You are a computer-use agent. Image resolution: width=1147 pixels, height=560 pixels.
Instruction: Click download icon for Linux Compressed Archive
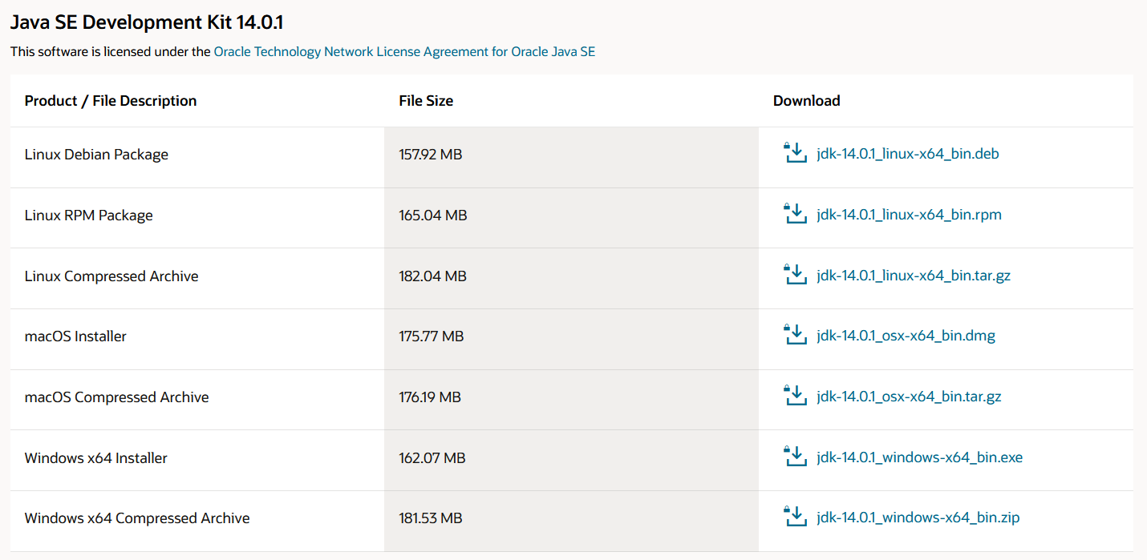[794, 274]
